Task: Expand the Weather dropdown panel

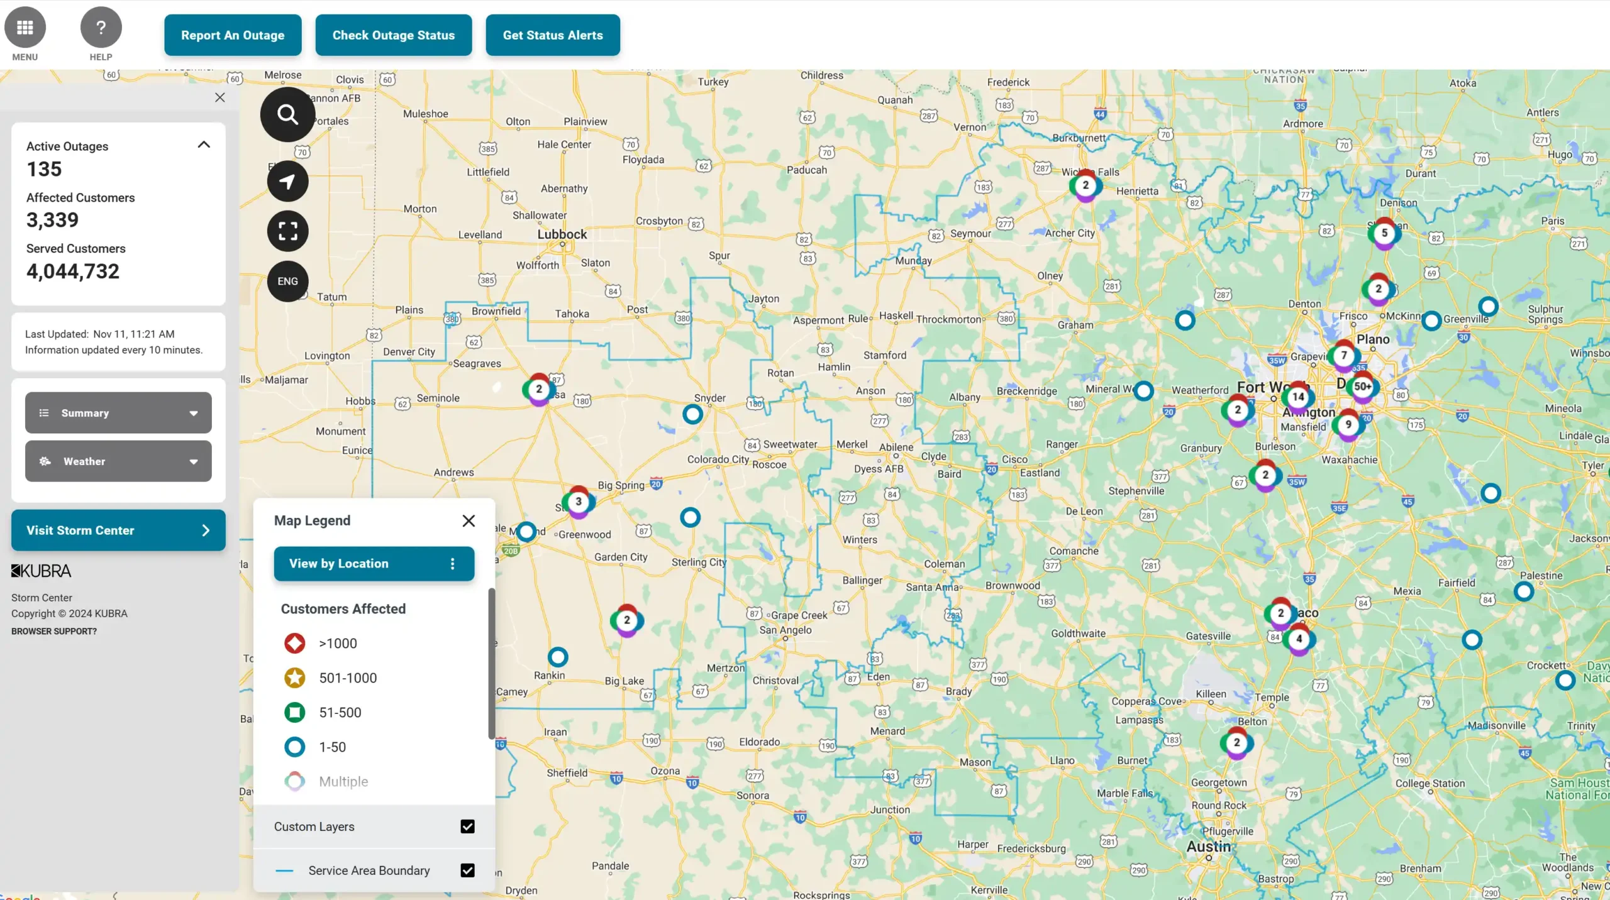Action: 118,461
